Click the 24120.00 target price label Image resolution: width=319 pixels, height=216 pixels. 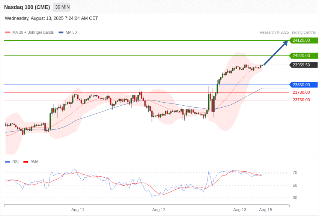[304, 40]
